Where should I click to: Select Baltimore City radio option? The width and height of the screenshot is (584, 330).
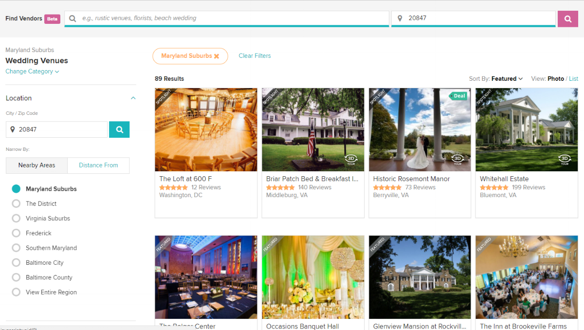(16, 263)
